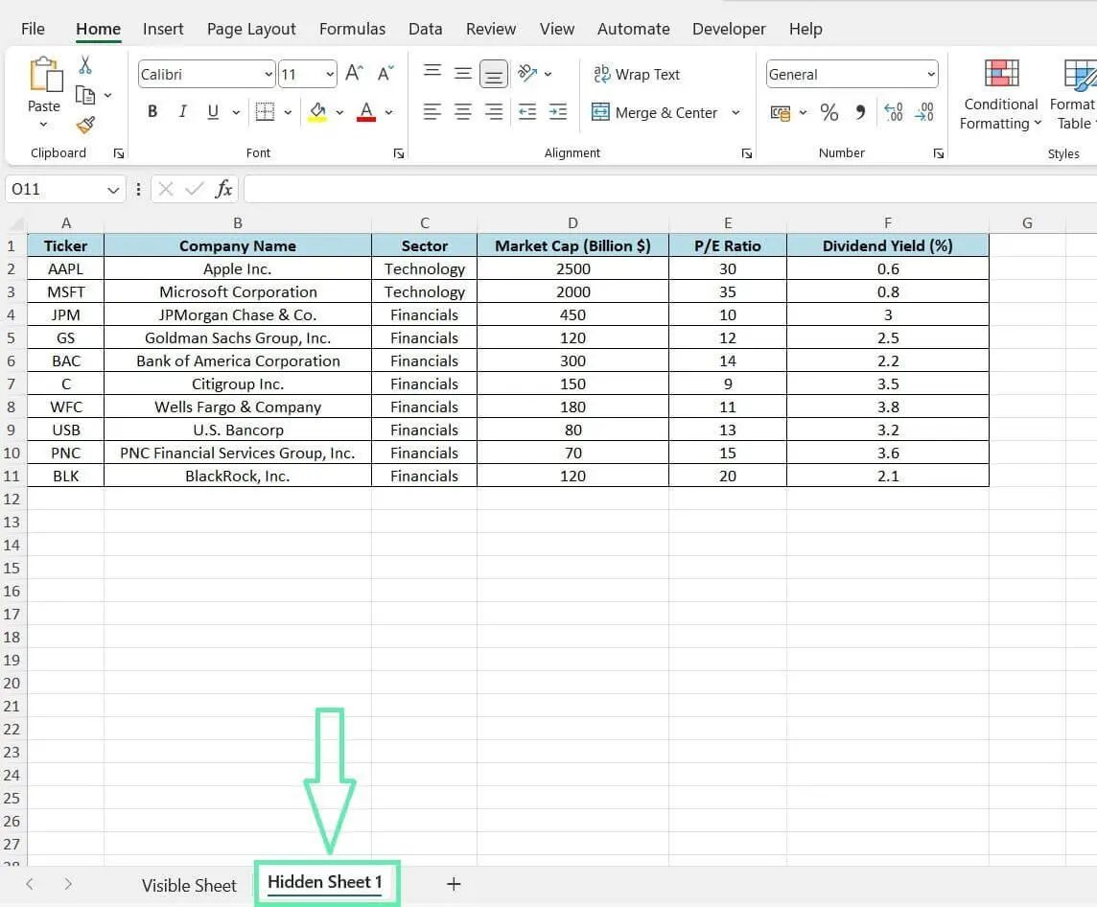Click Increase Decimal icon

coord(893,112)
